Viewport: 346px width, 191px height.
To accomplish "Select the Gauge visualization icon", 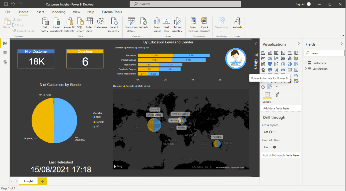I will (283, 69).
